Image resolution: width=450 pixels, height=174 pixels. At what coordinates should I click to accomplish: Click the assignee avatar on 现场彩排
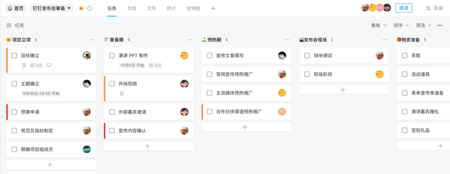pyautogui.click(x=380, y=74)
